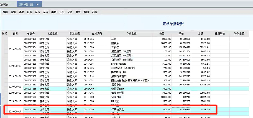Click the 金额 column header

[x=201, y=34]
